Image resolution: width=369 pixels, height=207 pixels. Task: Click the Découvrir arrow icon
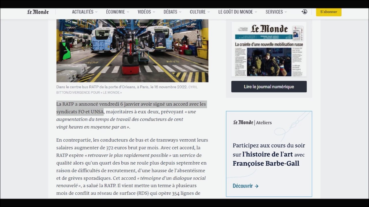tap(257, 186)
